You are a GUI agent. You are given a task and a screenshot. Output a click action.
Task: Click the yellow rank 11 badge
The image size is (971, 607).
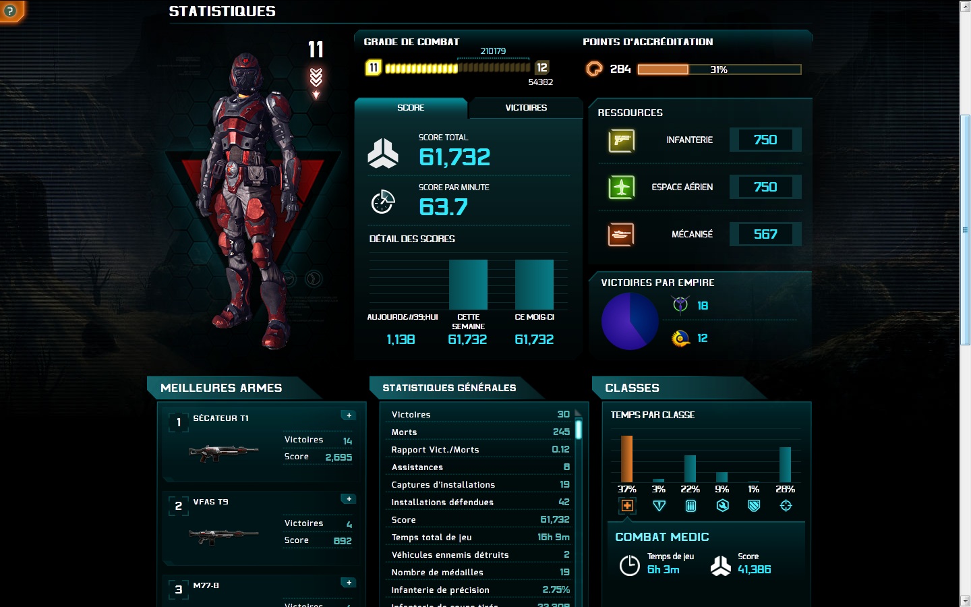[x=374, y=67]
